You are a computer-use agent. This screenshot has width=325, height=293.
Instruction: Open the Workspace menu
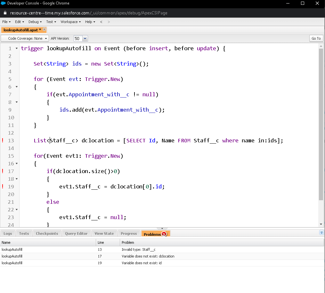pyautogui.click(x=70, y=22)
